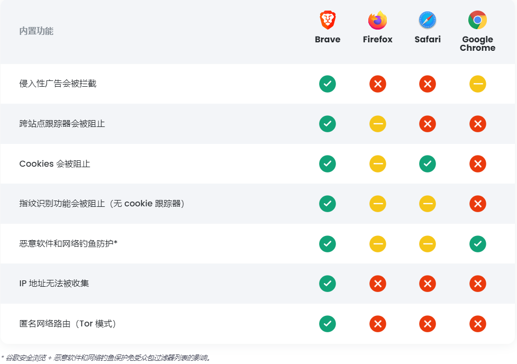Click Firefox's yellow icon for 恶意软件和网络钓鱼防护
Screen dimensions: 517x364
click(x=377, y=244)
